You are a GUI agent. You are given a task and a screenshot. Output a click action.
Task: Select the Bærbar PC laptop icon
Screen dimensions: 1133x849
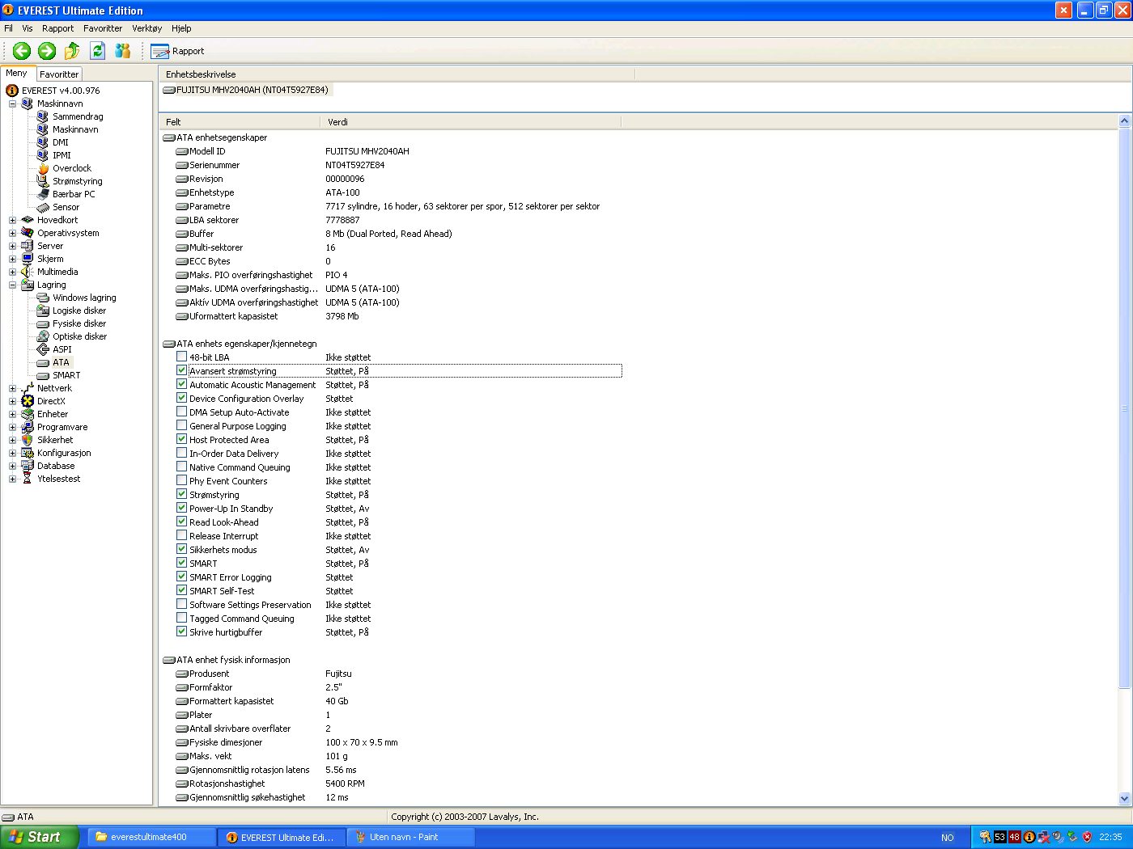43,194
